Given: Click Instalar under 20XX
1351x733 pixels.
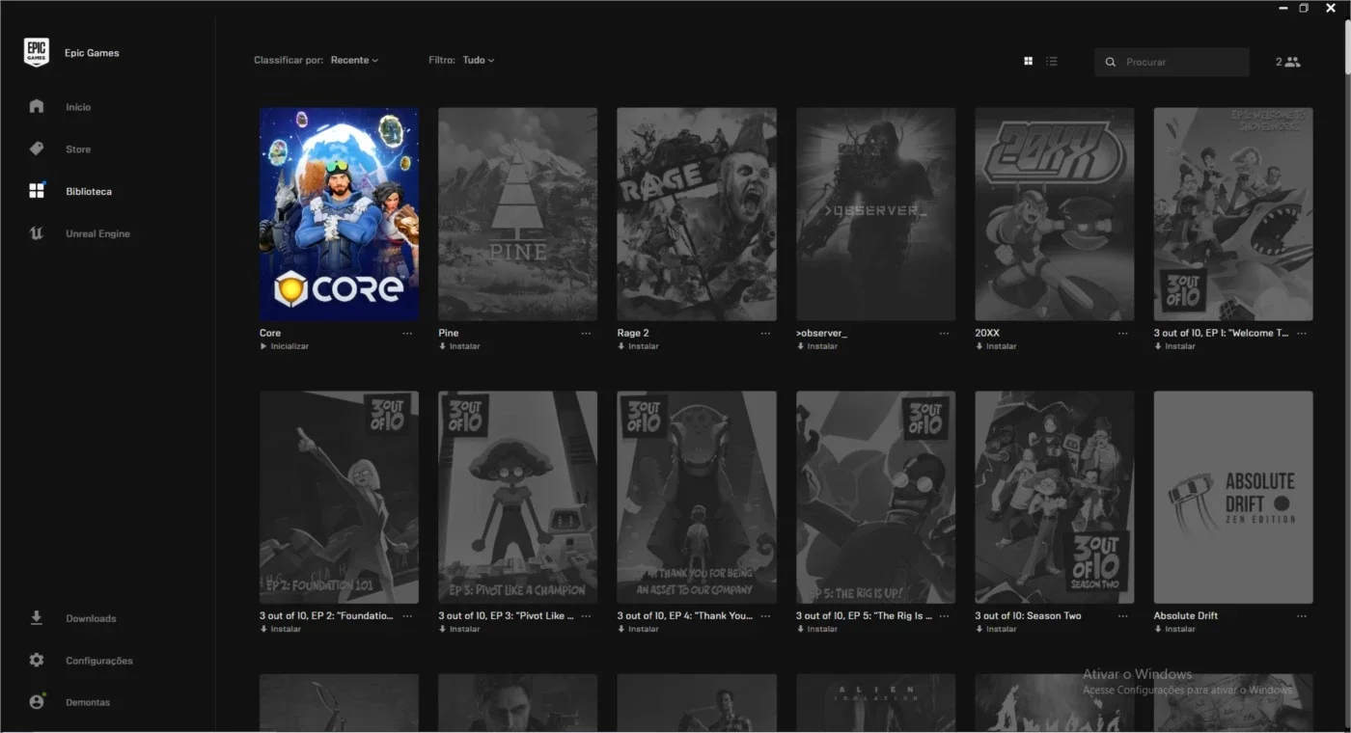Looking at the screenshot, I should pos(996,346).
